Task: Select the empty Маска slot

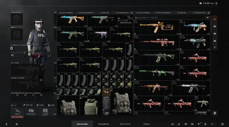Action: click(x=17, y=34)
